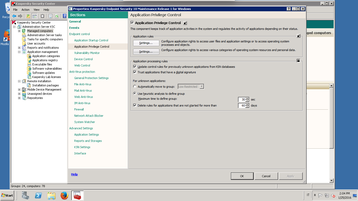358x201 pixels.
Task: Click the 30 seconds input field
Action: pos(242,99)
